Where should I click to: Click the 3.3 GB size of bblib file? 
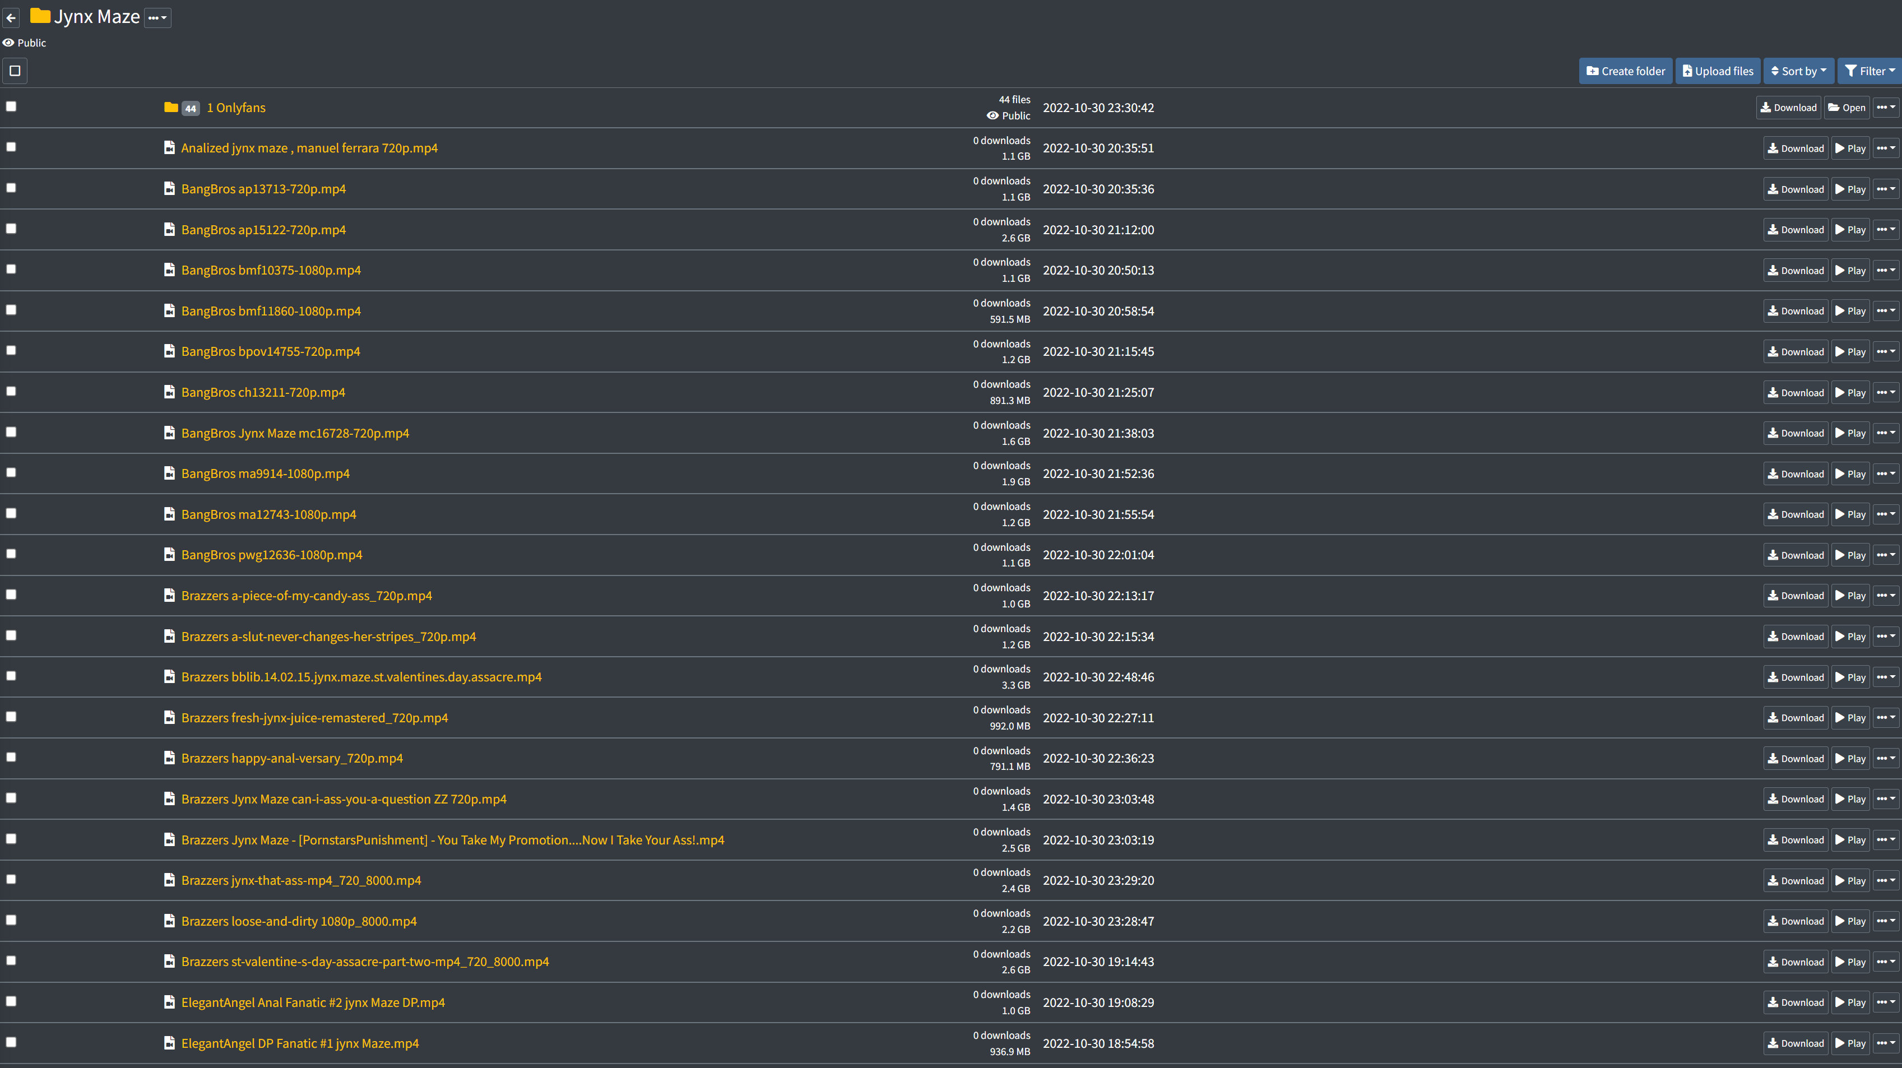click(x=1015, y=686)
